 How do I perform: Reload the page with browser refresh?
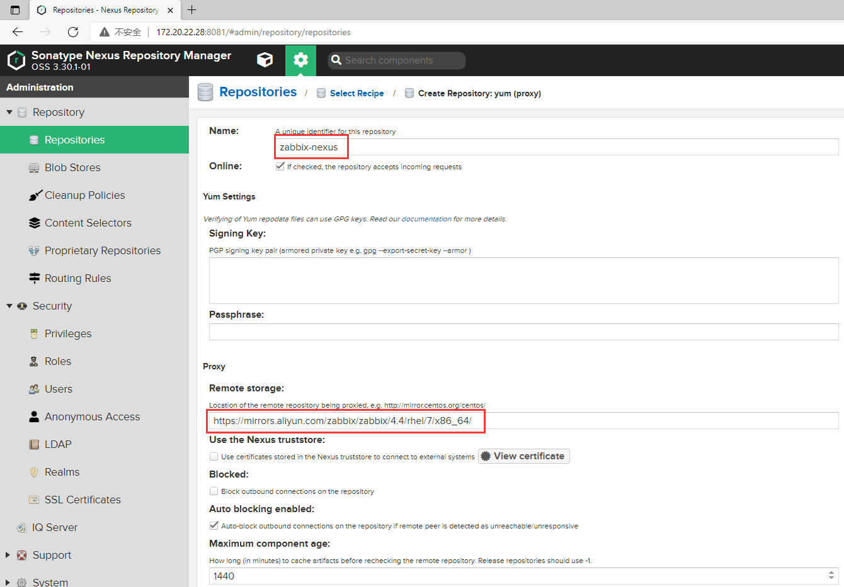[x=73, y=32]
